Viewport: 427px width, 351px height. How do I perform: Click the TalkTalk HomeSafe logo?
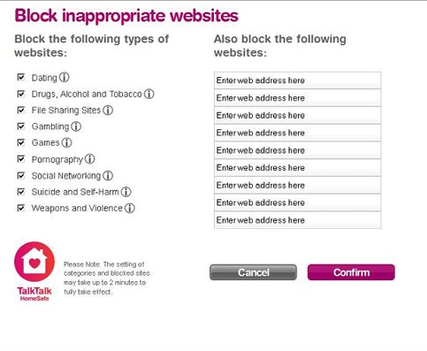(34, 271)
